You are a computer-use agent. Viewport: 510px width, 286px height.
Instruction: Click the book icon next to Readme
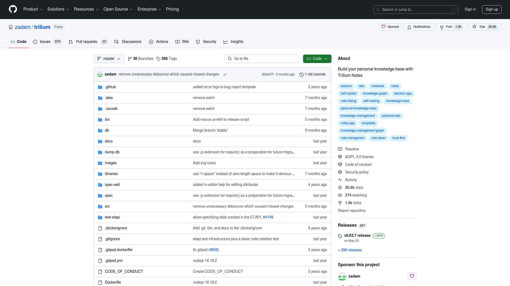340,149
